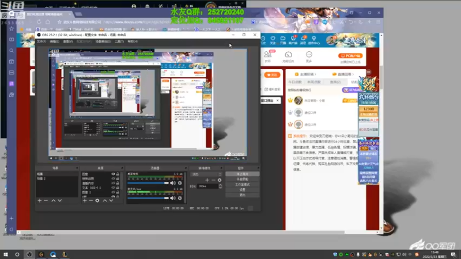461x259 pixels.
Task: Open 消息 message icon in Douyu header
Action: (x=303, y=40)
